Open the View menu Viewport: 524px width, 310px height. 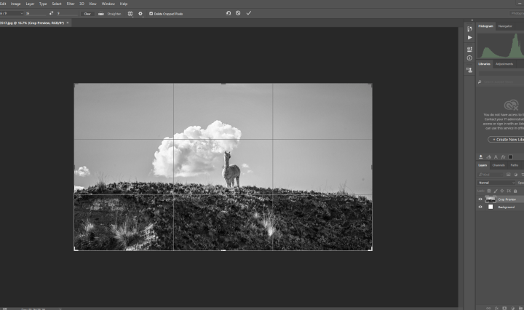tap(92, 4)
